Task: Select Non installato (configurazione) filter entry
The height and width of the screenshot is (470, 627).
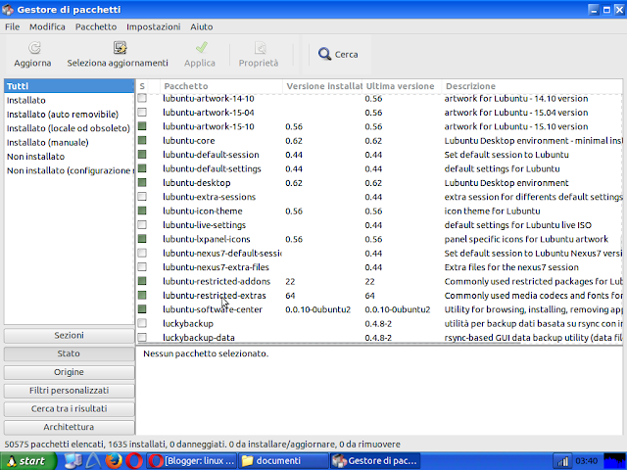Action: (x=70, y=170)
